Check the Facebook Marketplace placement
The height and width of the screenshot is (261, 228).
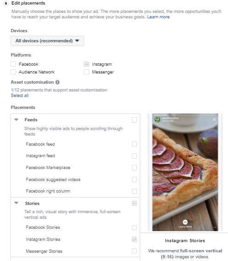tap(134, 168)
